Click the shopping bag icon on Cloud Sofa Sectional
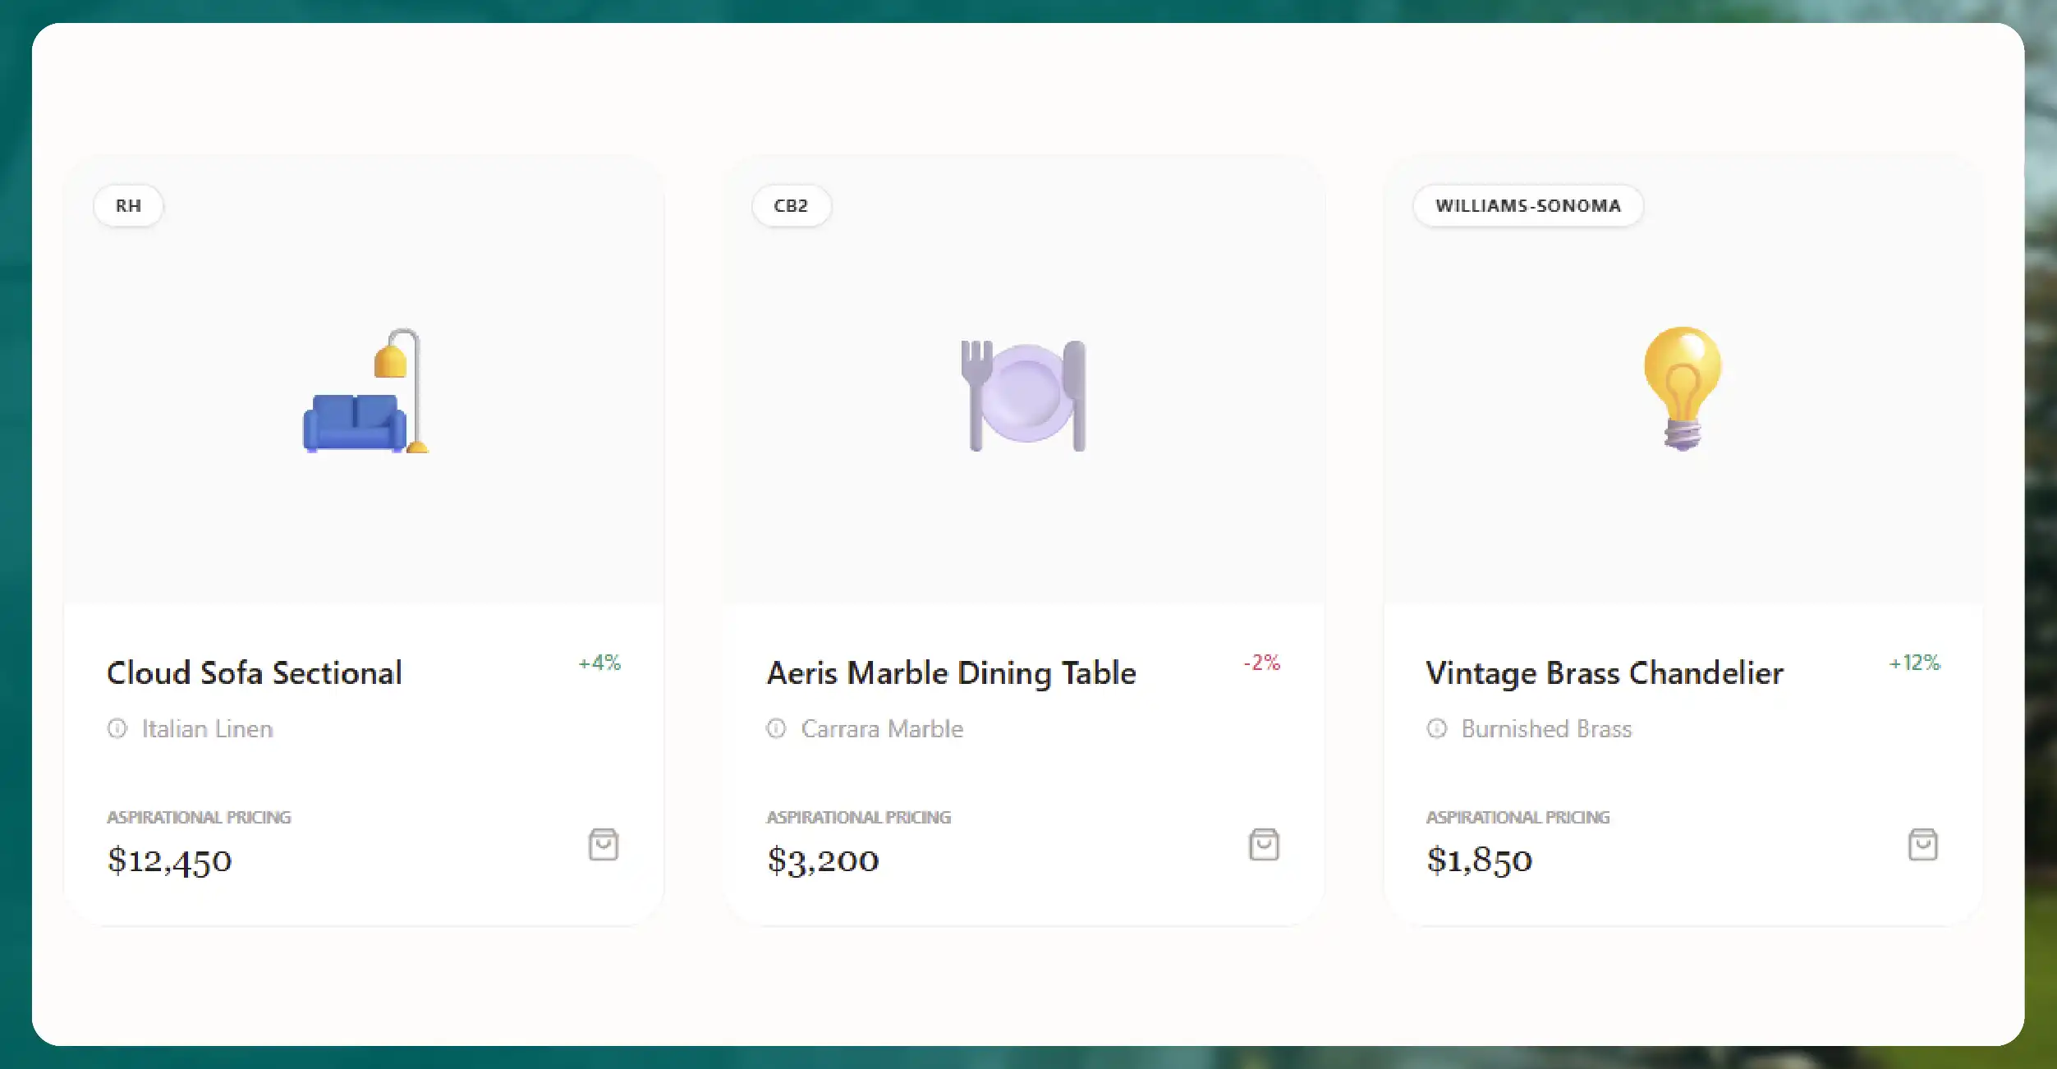The image size is (2057, 1069). 604,845
